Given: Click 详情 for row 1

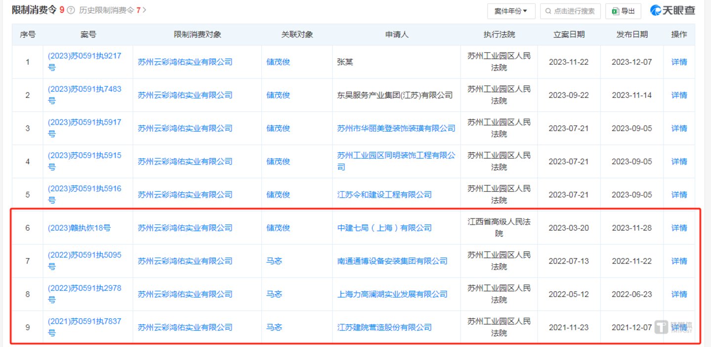Looking at the screenshot, I should pos(679,62).
